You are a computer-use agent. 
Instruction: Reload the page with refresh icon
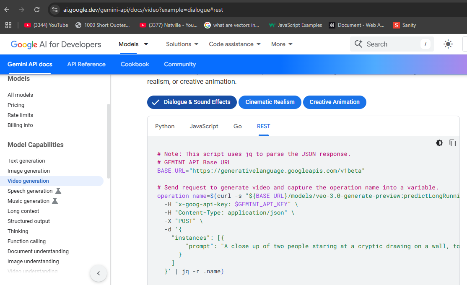pyautogui.click(x=37, y=10)
